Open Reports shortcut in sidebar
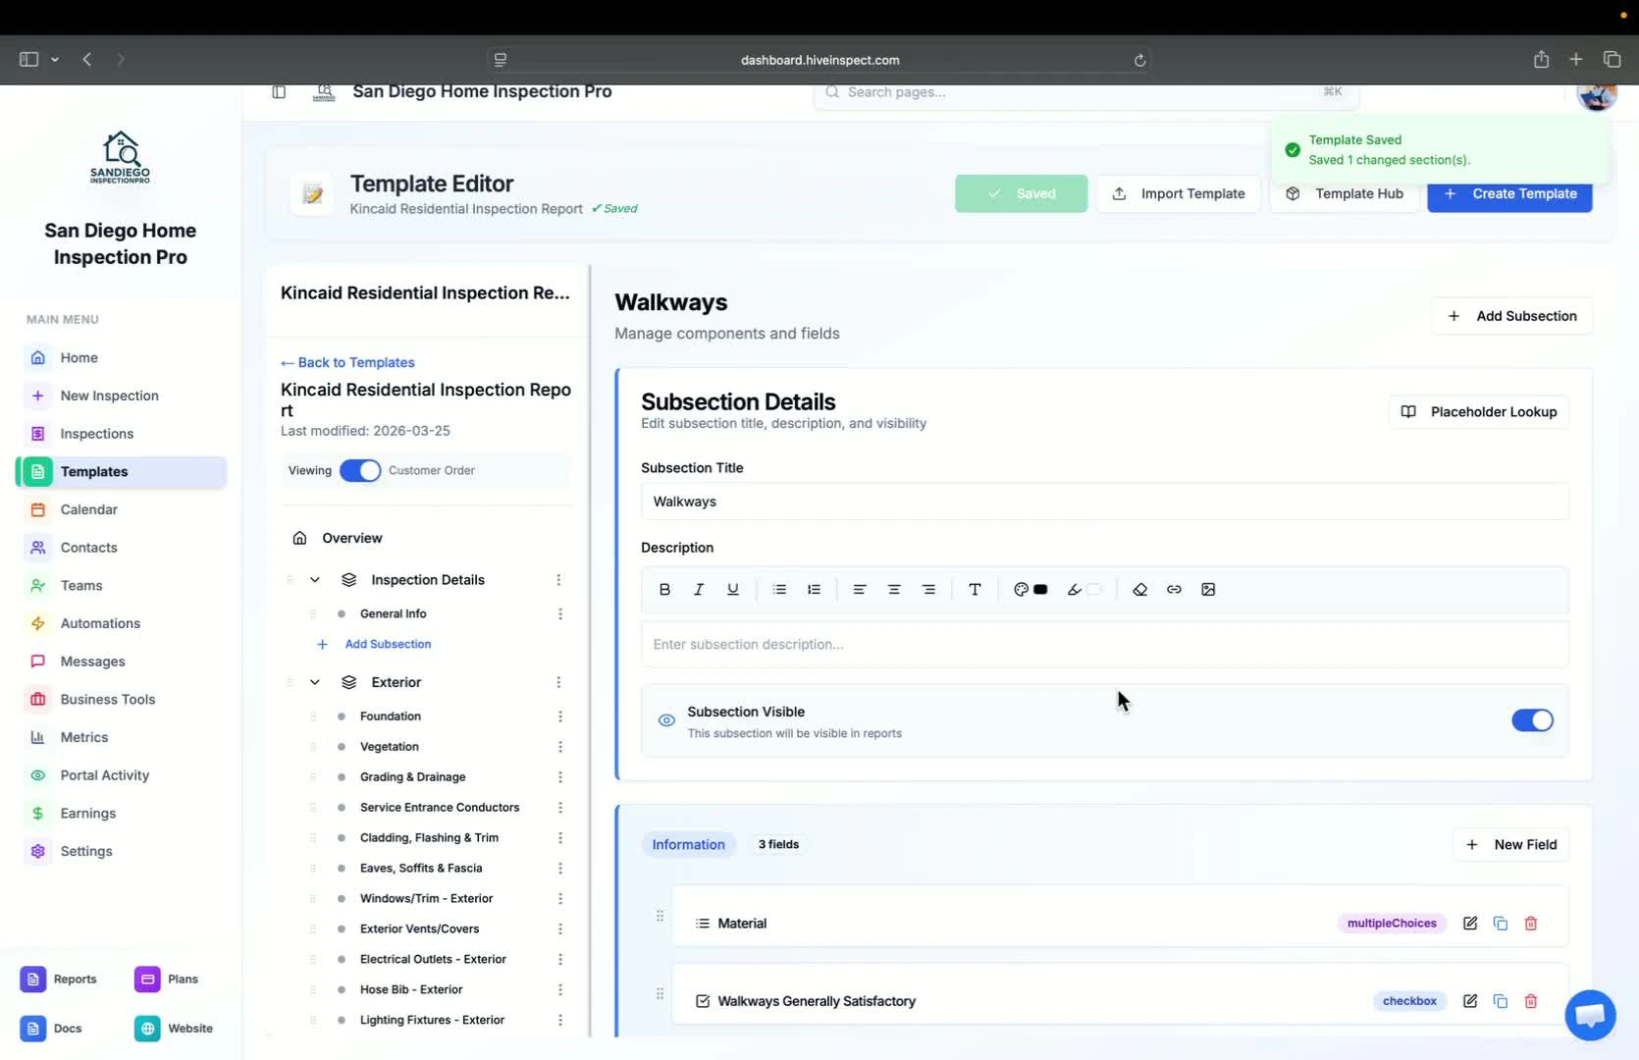The image size is (1639, 1060). pyautogui.click(x=61, y=980)
